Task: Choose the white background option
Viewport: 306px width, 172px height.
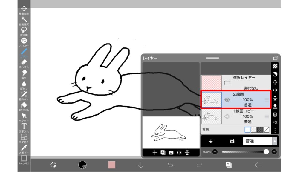Action: click(247, 130)
